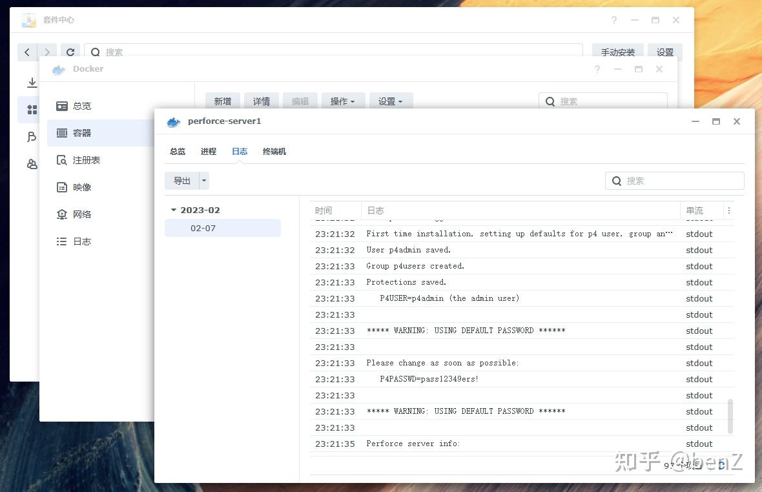The width and height of the screenshot is (762, 492).
Task: Collapse the 2023-02 date group
Action: coord(173,209)
